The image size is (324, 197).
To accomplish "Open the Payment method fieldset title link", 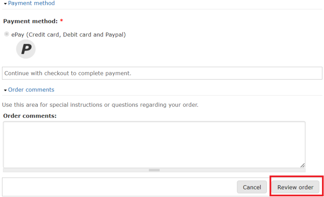I will [x=32, y=3].
